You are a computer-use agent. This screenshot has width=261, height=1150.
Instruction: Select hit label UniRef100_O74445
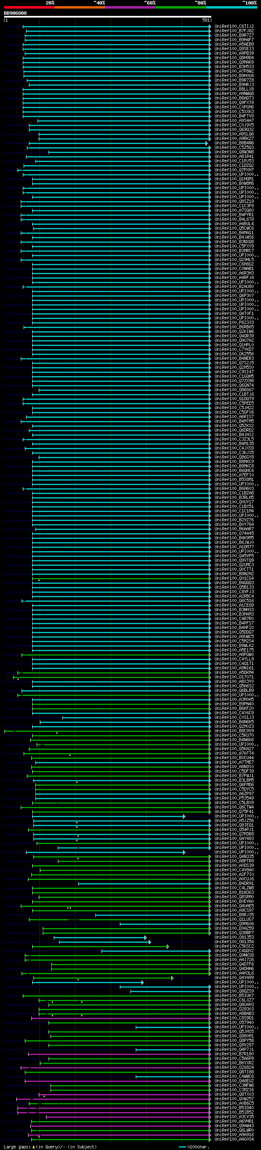(x=234, y=534)
